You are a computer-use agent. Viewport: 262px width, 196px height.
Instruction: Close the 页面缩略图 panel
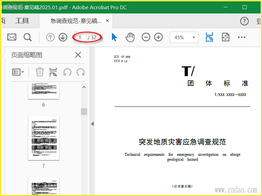[x=78, y=55]
